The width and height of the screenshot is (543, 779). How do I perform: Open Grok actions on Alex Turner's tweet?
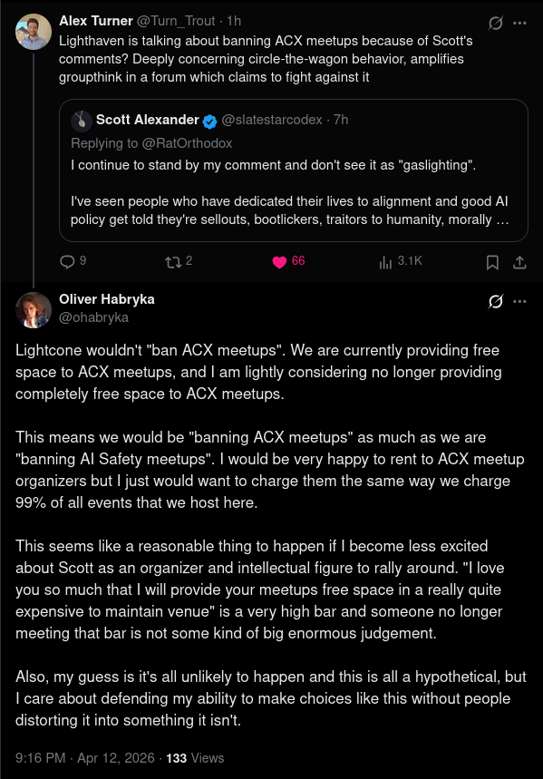494,21
